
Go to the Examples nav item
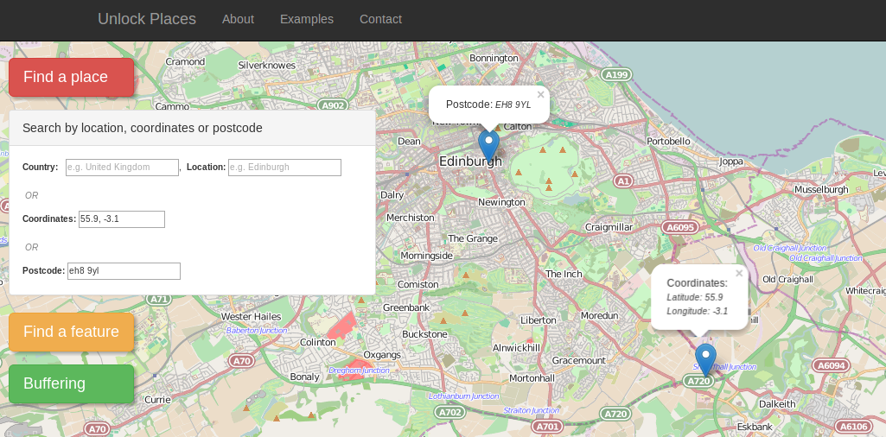(x=307, y=19)
